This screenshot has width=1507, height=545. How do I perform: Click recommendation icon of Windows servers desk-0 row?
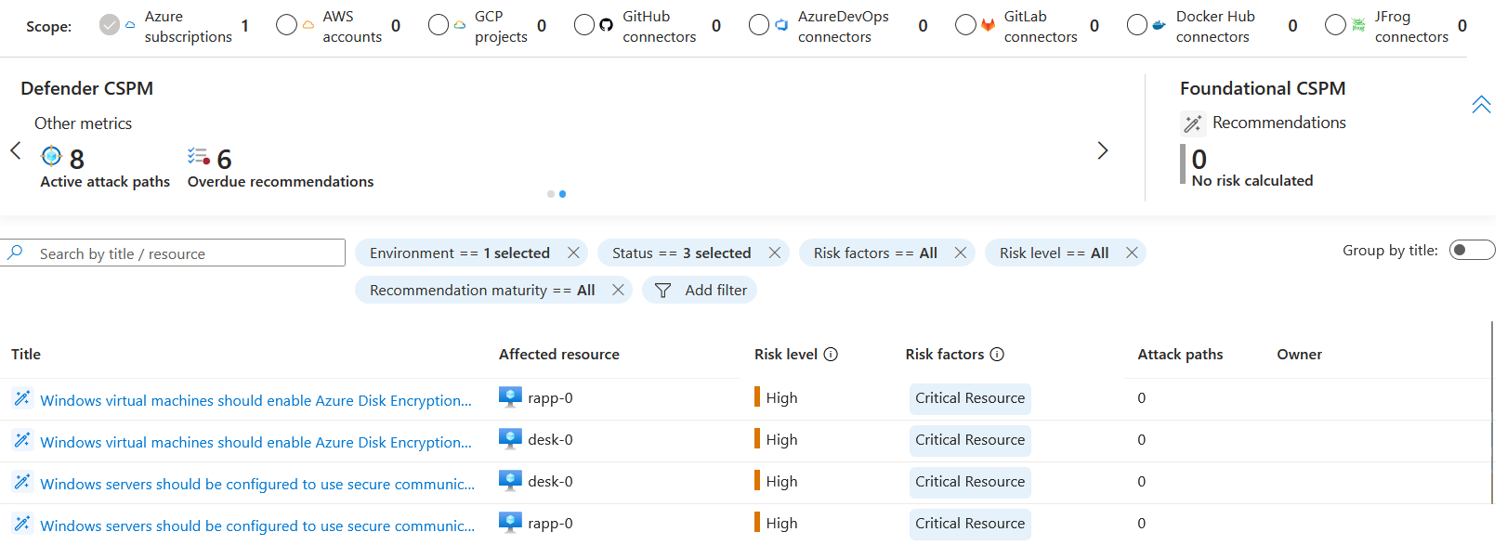22,482
